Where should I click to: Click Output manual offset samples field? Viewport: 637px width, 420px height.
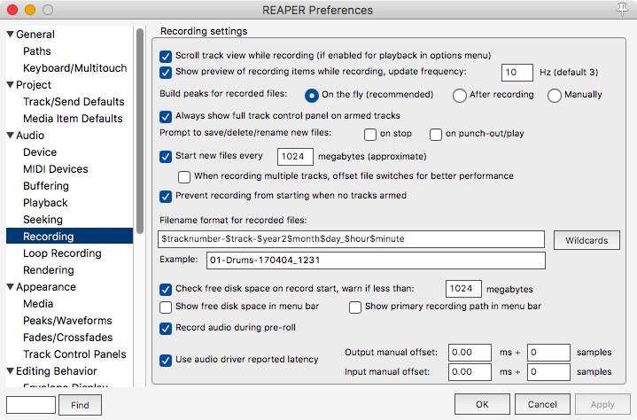click(548, 353)
